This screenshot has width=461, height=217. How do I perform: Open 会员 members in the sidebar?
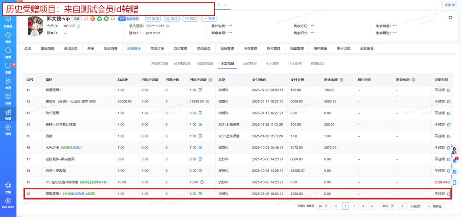click(8, 83)
